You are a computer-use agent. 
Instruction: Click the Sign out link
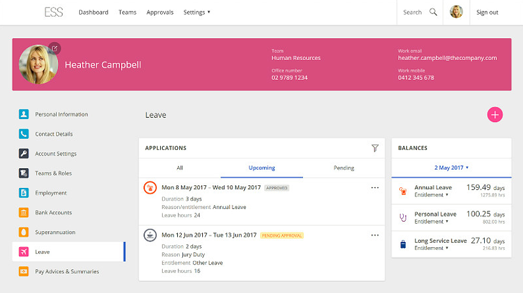pyautogui.click(x=487, y=12)
